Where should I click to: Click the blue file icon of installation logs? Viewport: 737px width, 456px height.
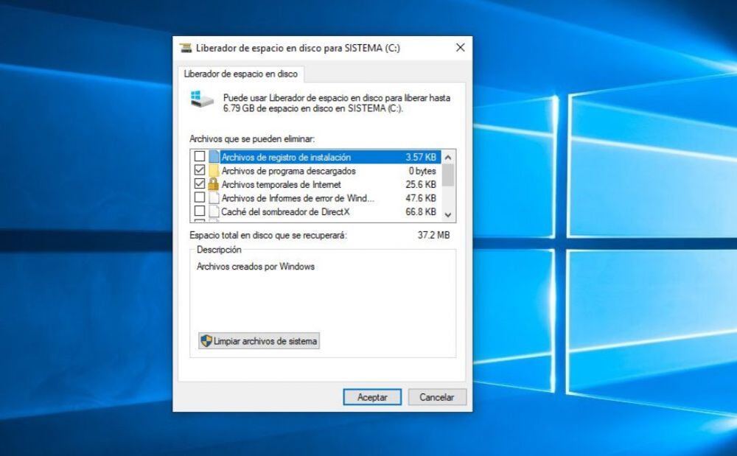pyautogui.click(x=214, y=157)
